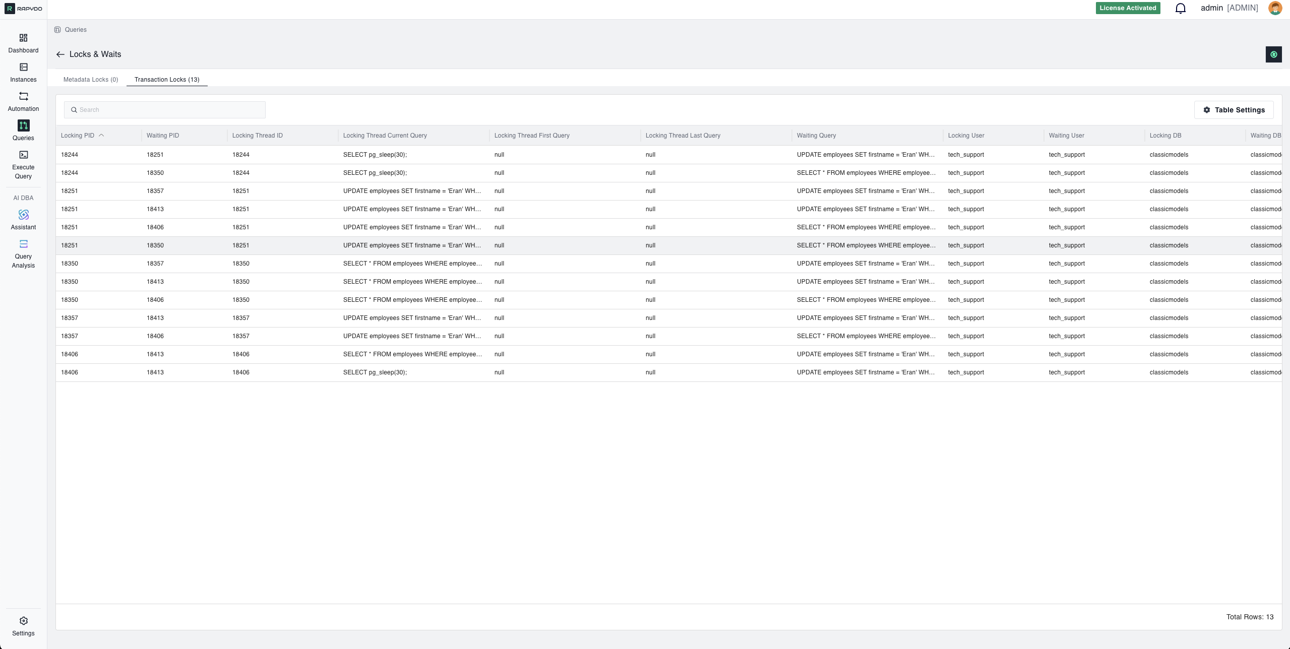The height and width of the screenshot is (649, 1290).
Task: Click the Queries breadcrumb link
Action: coord(76,30)
